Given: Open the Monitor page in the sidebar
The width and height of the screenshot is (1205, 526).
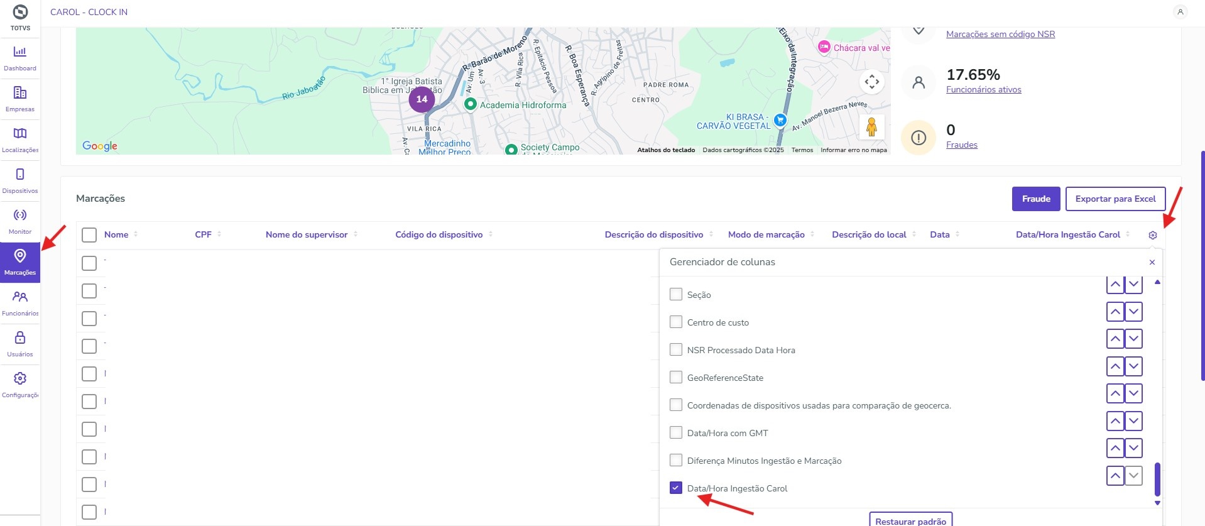Looking at the screenshot, I should [20, 222].
